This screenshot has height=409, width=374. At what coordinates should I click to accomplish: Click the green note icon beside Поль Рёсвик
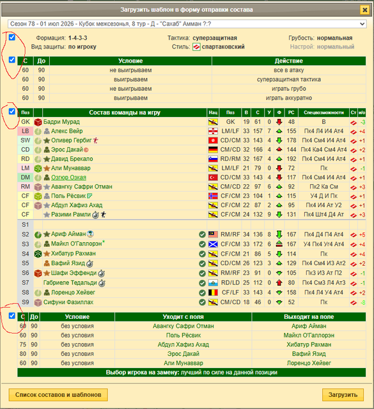click(90, 196)
